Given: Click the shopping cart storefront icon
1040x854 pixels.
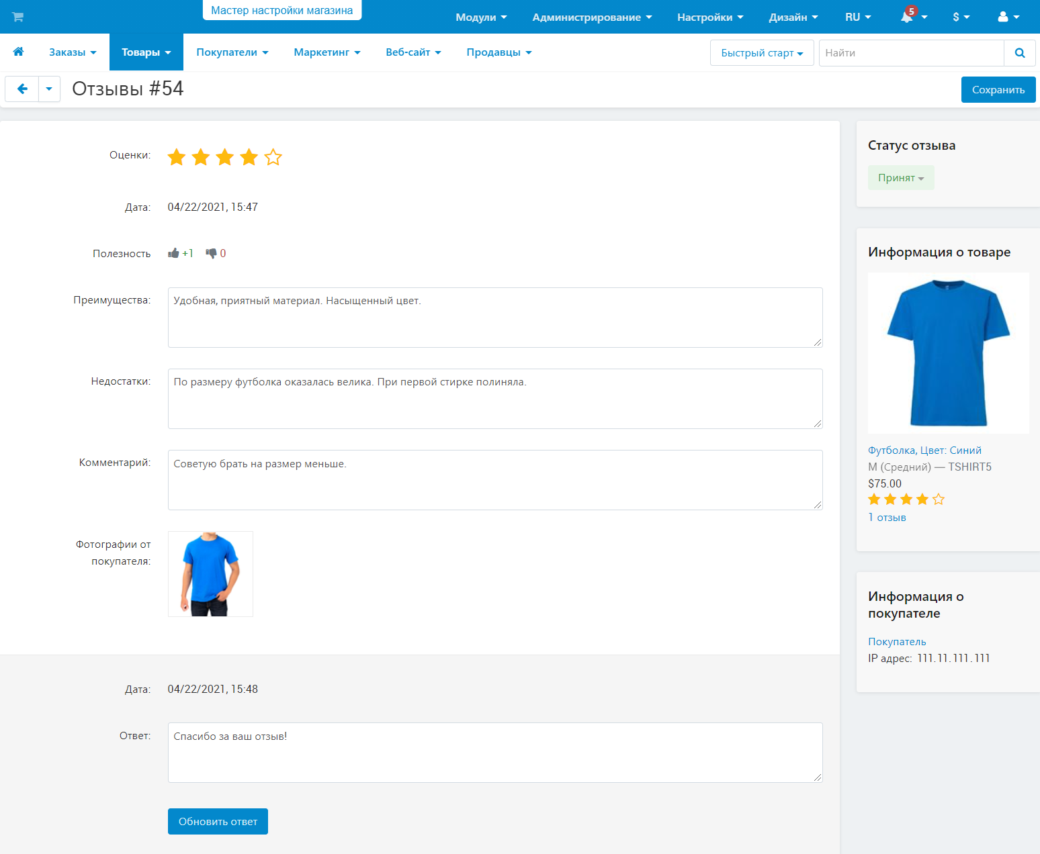Looking at the screenshot, I should tap(17, 17).
